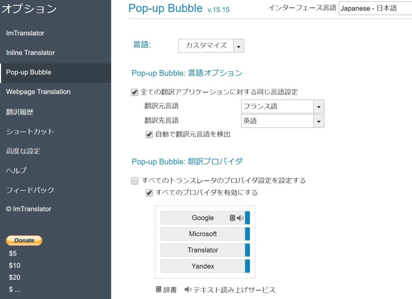Click the テキスト読み上げサービス speaker icon

[188, 289]
